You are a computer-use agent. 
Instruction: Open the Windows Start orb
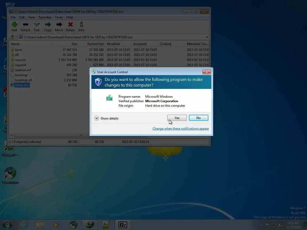[7, 225]
